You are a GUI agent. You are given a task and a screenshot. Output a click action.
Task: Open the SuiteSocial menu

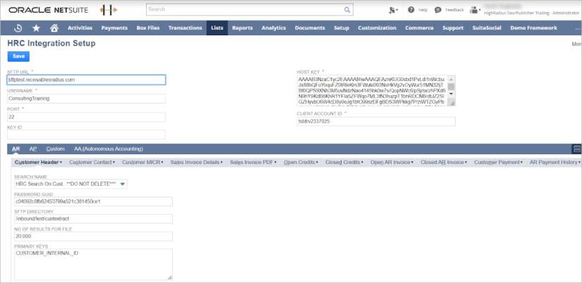pos(487,27)
